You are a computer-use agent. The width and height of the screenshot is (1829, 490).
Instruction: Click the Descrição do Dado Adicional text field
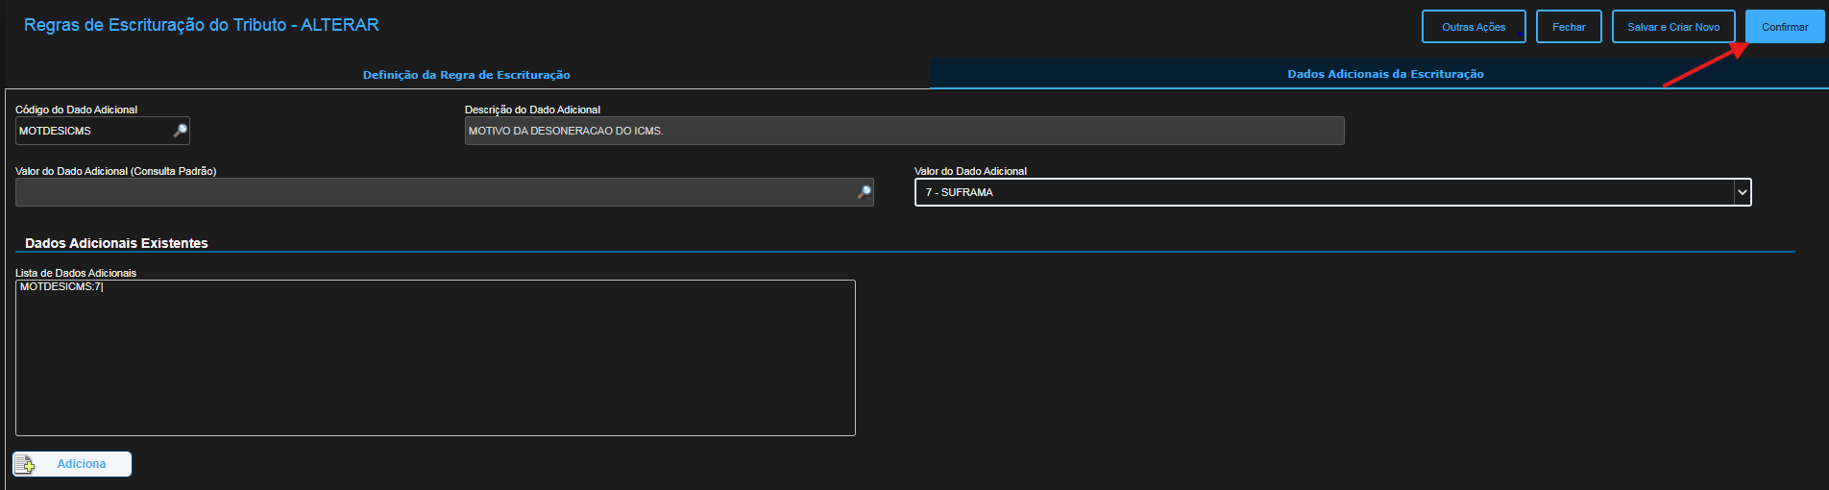click(903, 131)
